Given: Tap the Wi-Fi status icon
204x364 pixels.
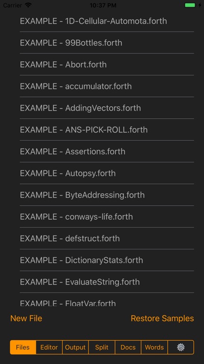Looking at the screenshot, I should tap(28, 5).
